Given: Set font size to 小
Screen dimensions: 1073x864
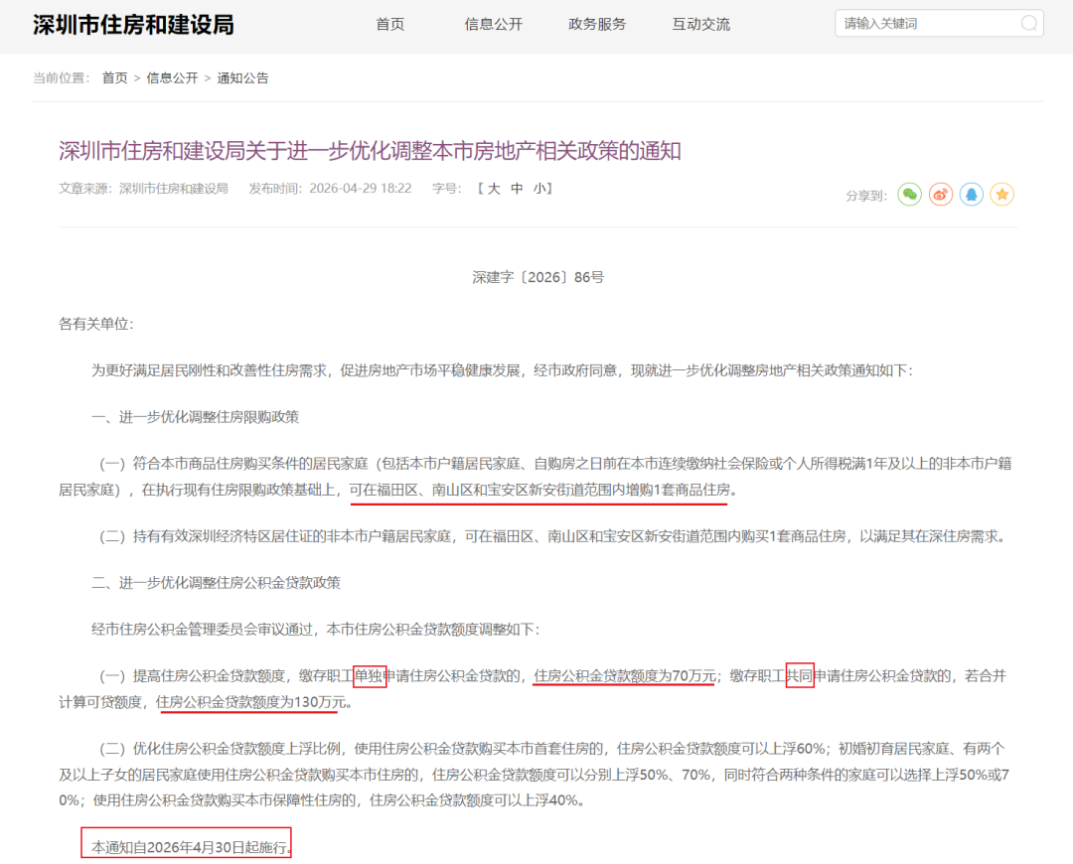Looking at the screenshot, I should 538,189.
